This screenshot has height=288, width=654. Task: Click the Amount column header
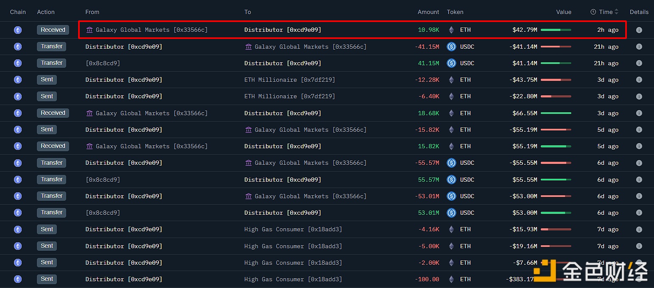[428, 12]
